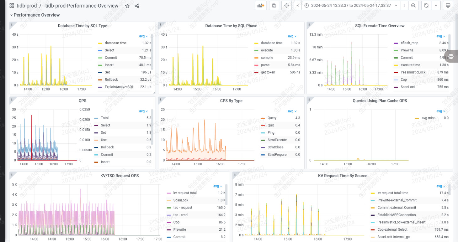This screenshot has width=458, height=242.
Task: Click the color swatch for Query in CPS By Type
Action: tap(263, 118)
